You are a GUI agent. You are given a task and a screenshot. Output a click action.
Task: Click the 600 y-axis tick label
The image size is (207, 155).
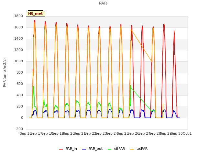tap(20, 84)
